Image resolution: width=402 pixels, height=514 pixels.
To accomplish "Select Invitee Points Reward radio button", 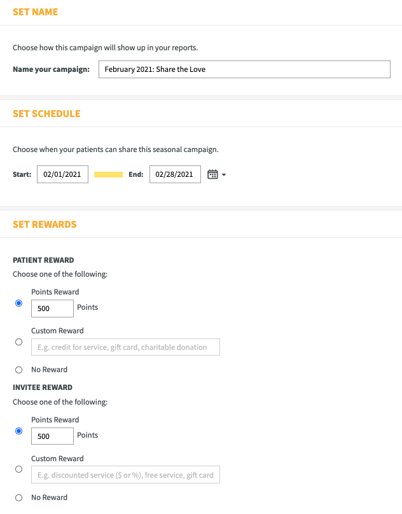I will (x=18, y=431).
